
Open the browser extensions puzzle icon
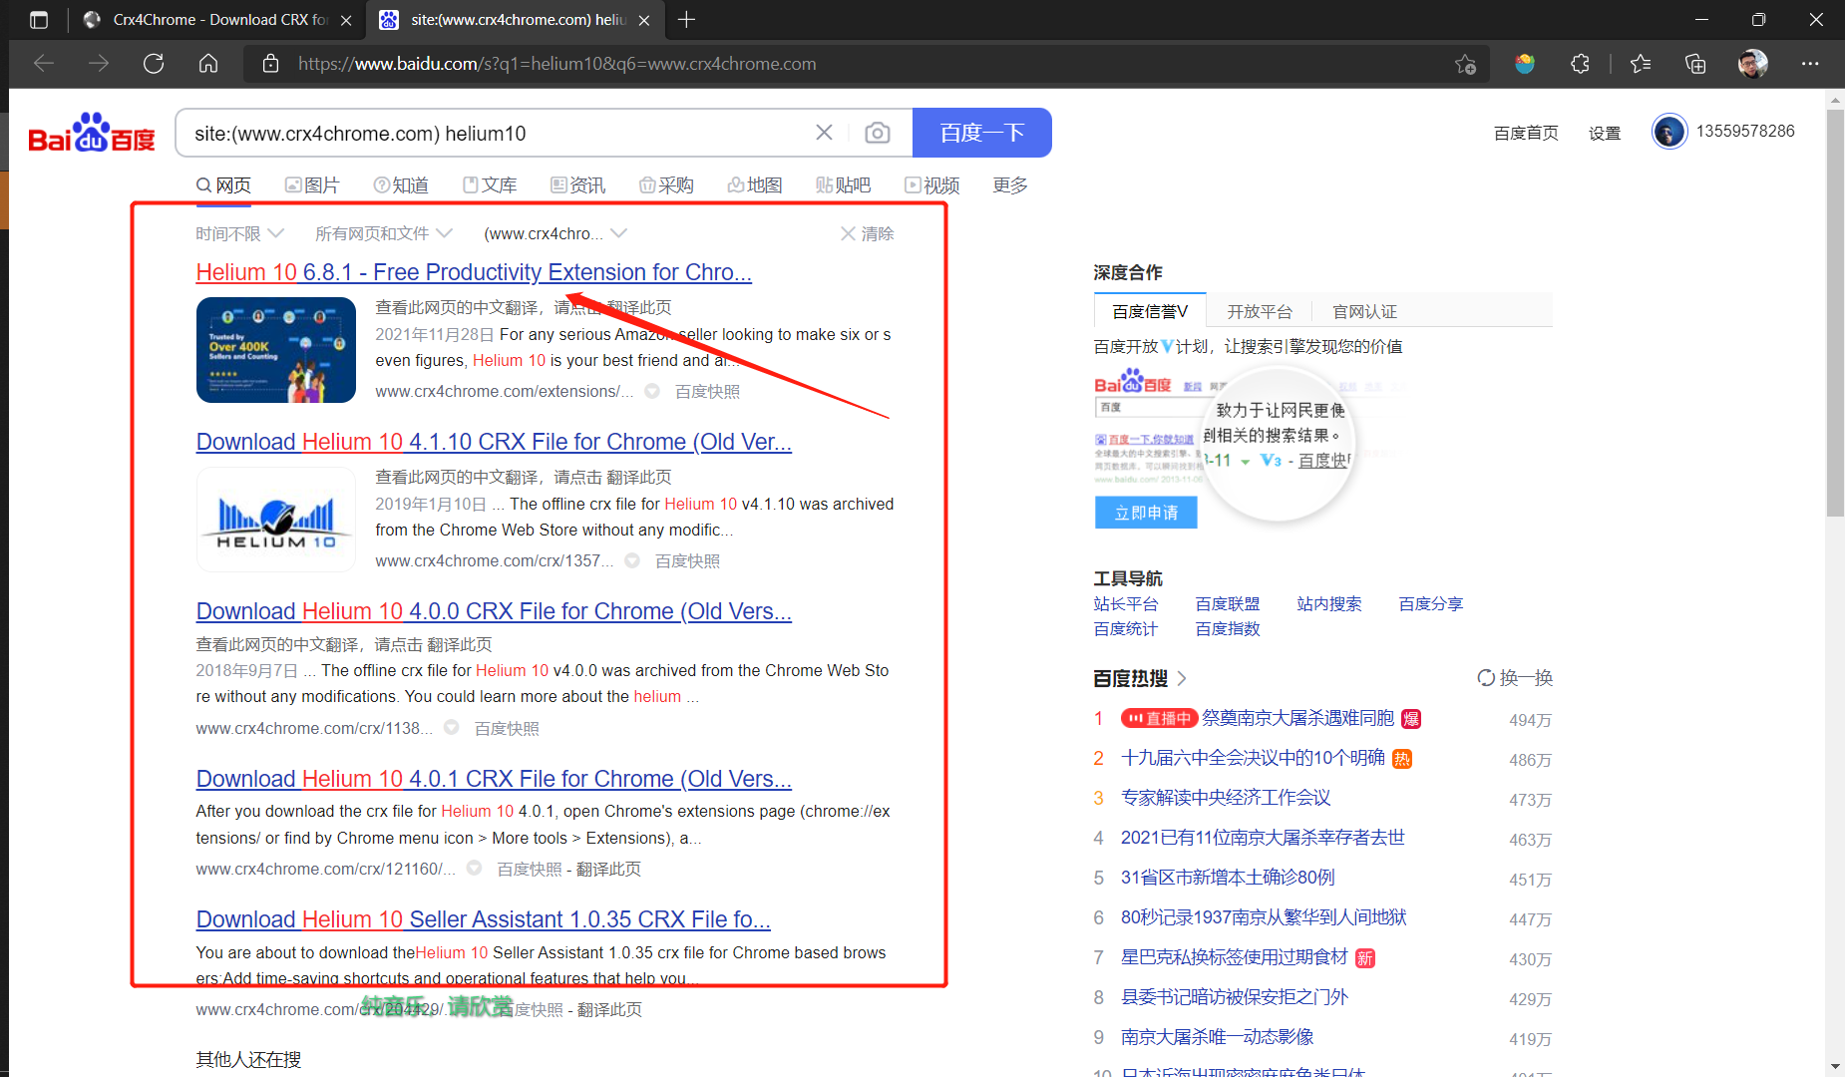point(1580,64)
